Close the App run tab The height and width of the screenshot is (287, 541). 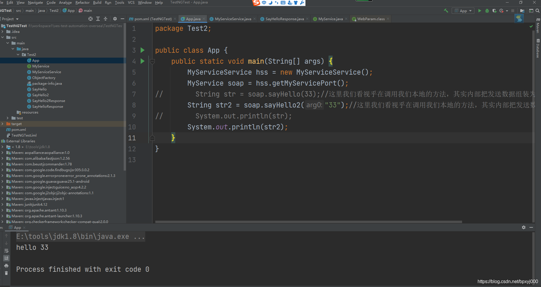24,228
